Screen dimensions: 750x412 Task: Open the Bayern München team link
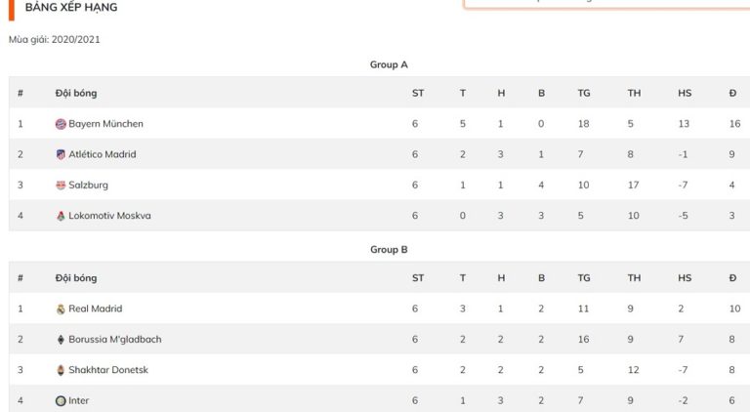[105, 124]
